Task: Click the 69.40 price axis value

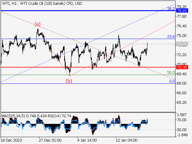Action: click(181, 74)
